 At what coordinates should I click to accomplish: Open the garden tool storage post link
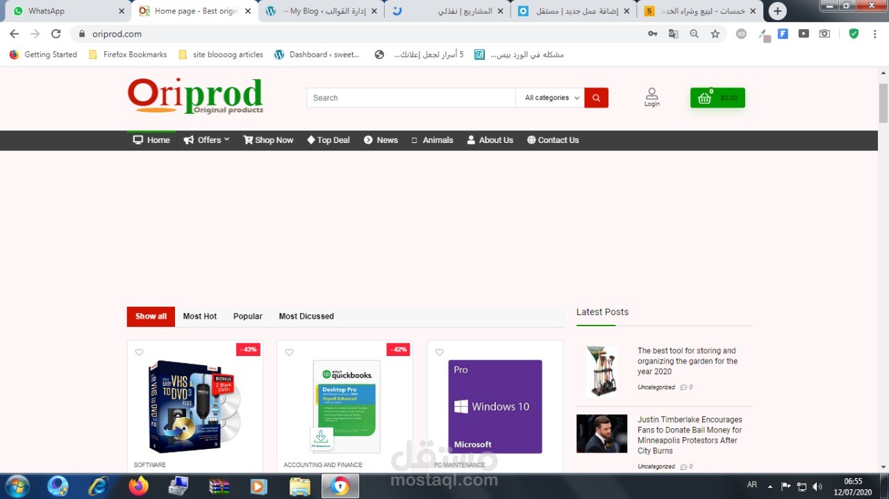(x=688, y=361)
